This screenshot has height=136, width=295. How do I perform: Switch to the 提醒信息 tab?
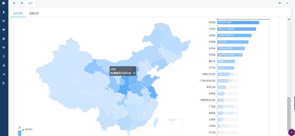34,14
